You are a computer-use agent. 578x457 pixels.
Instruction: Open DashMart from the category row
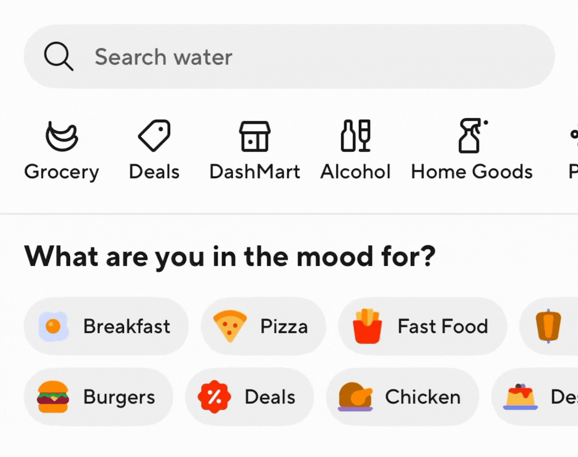pos(254,137)
